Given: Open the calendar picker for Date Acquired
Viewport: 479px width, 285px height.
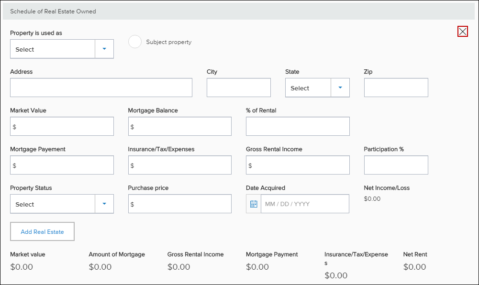Looking at the screenshot, I should click(254, 204).
